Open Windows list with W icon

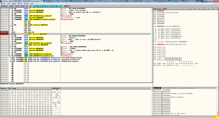pos(43,6)
